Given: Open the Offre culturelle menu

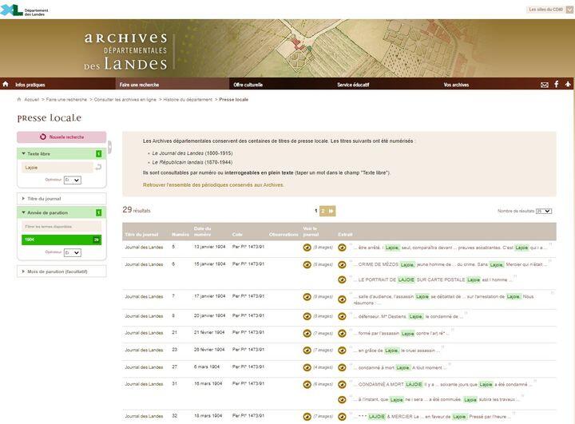Looking at the screenshot, I should coord(248,85).
